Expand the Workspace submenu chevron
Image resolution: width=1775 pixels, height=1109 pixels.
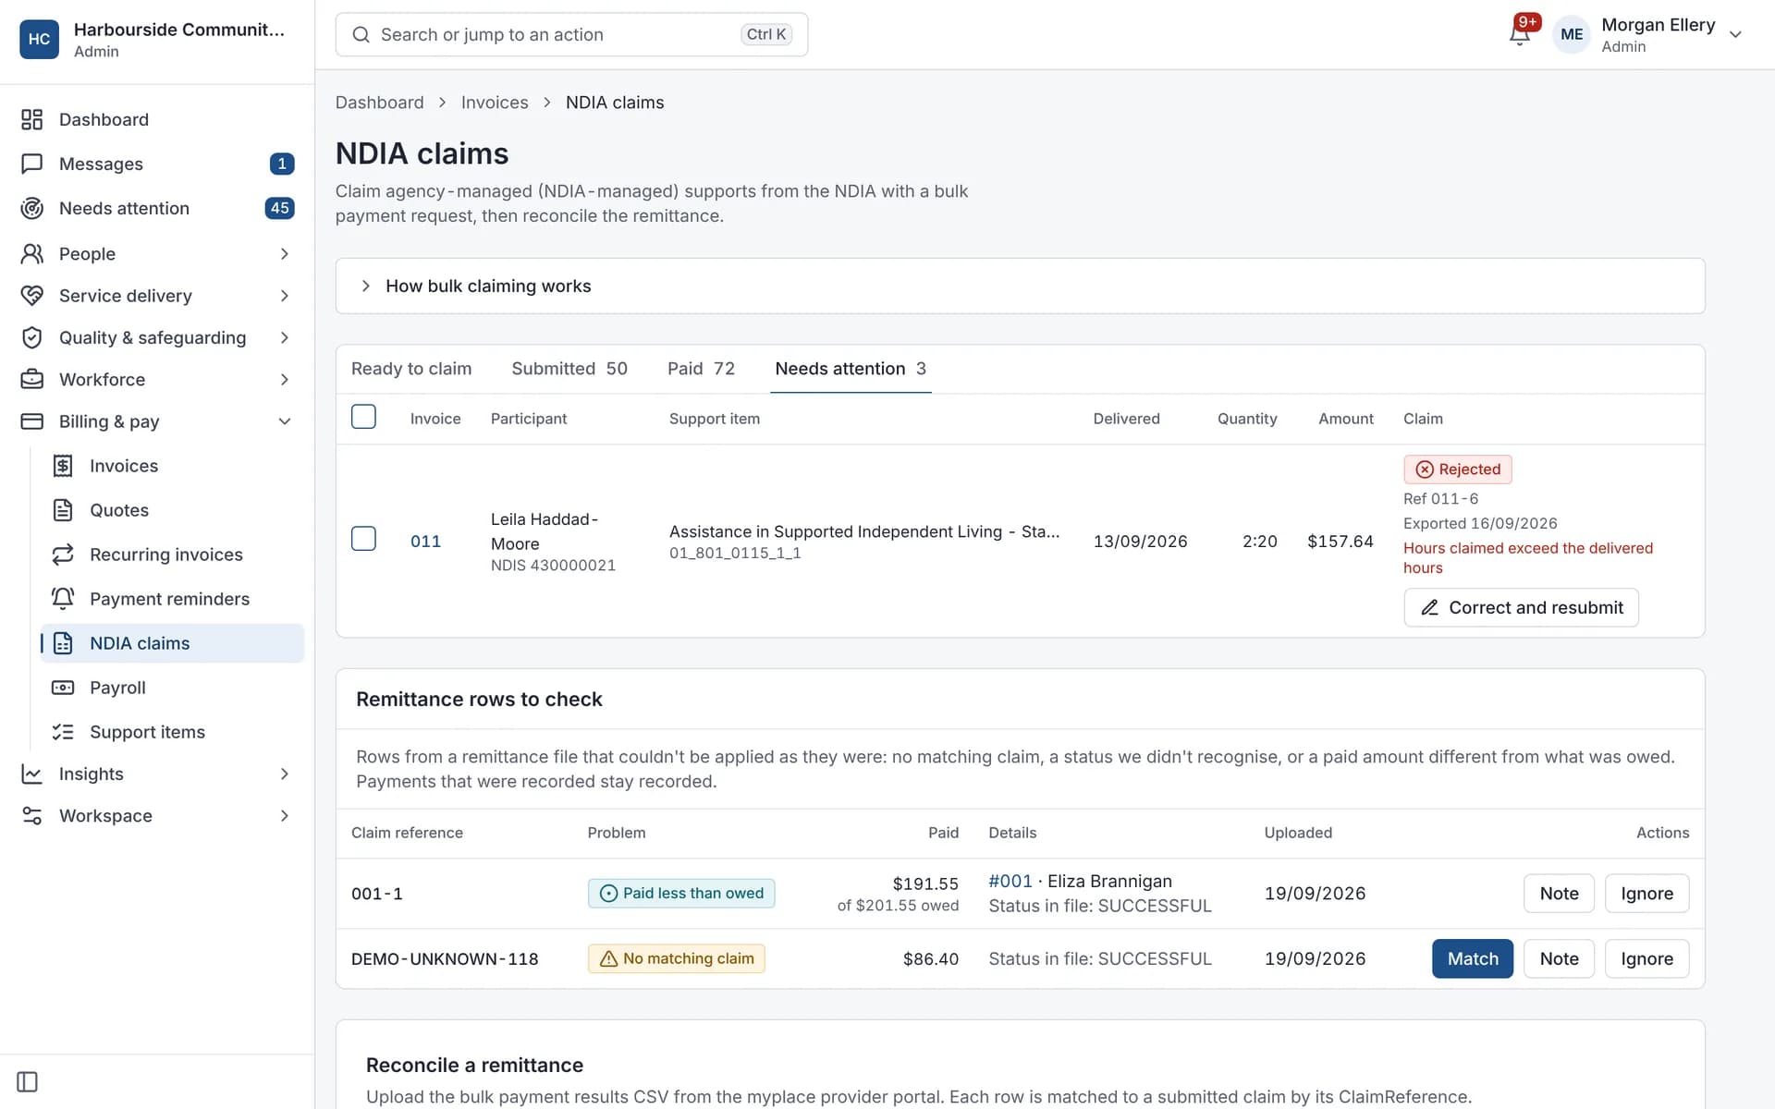coord(285,815)
